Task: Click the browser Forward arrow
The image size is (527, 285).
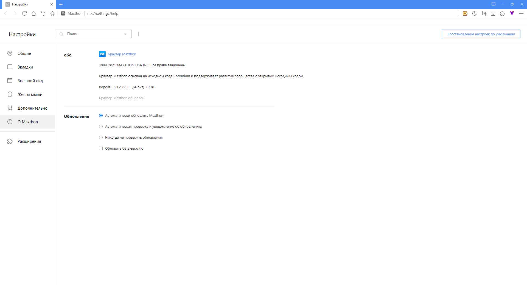Action: pyautogui.click(x=15, y=13)
